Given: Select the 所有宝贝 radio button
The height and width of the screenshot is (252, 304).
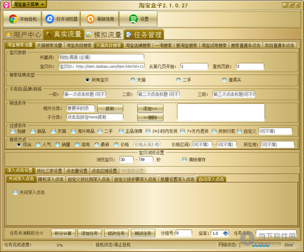Looking at the screenshot, I should tap(88, 80).
